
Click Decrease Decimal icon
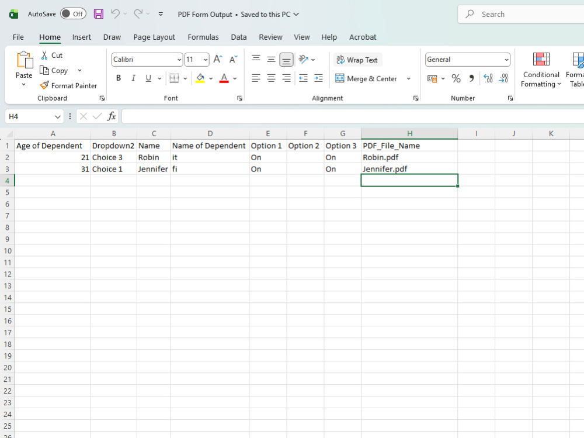(x=503, y=78)
